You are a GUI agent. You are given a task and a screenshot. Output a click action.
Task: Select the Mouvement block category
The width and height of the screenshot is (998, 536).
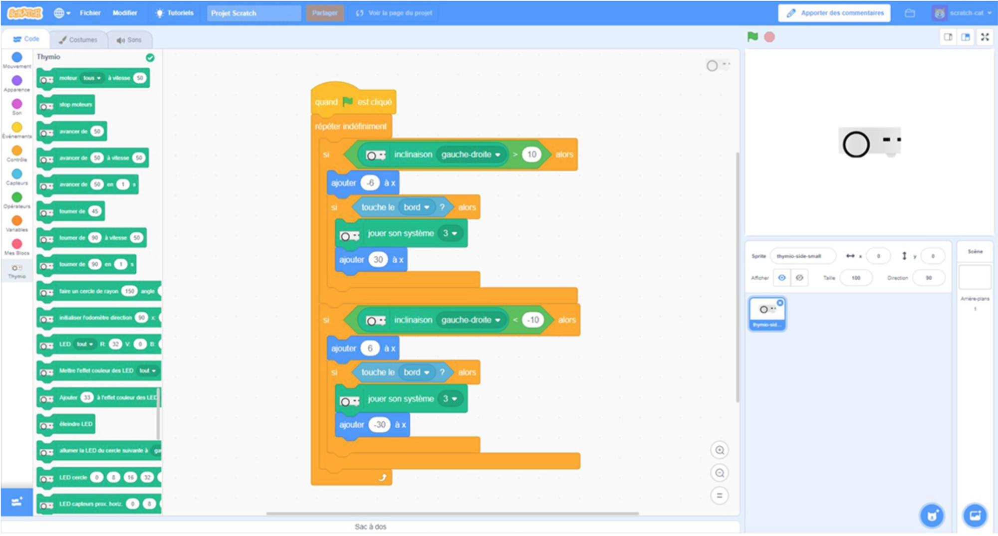pos(16,58)
